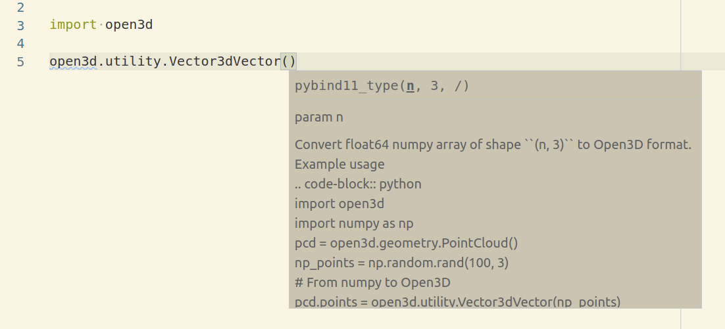Click line number 5 in the gutter
This screenshot has height=329, width=725.
click(20, 62)
